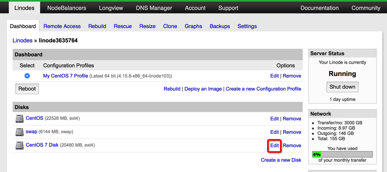387x172 pixels.
Task: Select the My CentOS 7 Profile radio button
Action: click(27, 76)
